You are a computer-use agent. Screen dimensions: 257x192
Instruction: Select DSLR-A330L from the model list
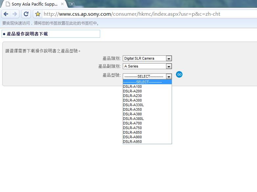coord(147,105)
